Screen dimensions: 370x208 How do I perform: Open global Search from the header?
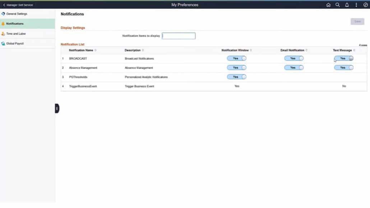[338, 5]
